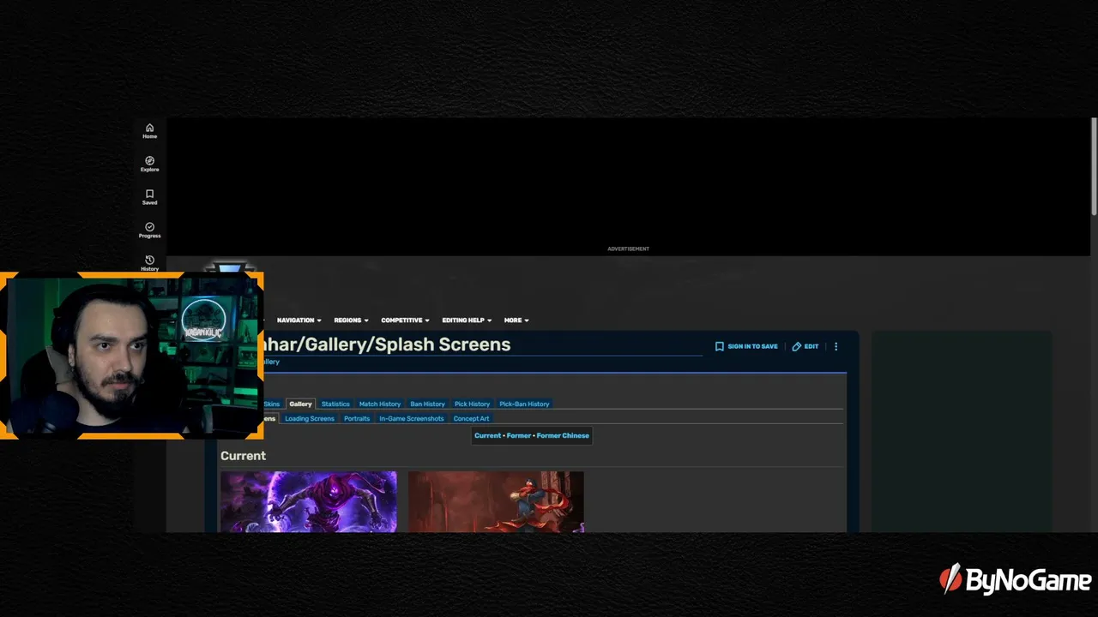Click the pencil Edit icon

796,346
